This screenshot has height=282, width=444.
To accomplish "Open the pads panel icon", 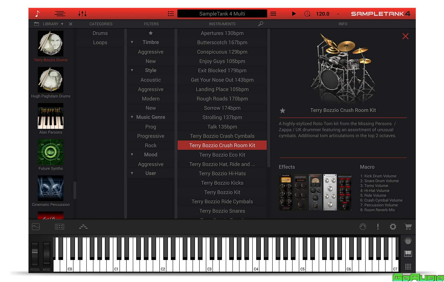I will (x=60, y=227).
